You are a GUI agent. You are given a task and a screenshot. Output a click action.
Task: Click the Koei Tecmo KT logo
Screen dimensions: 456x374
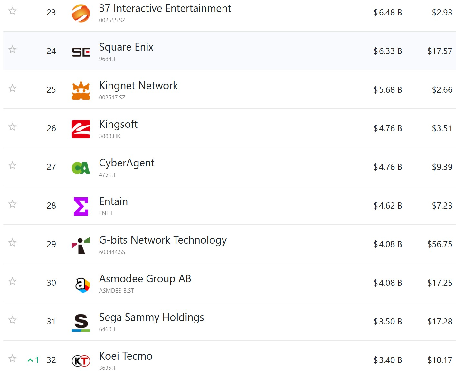81,361
